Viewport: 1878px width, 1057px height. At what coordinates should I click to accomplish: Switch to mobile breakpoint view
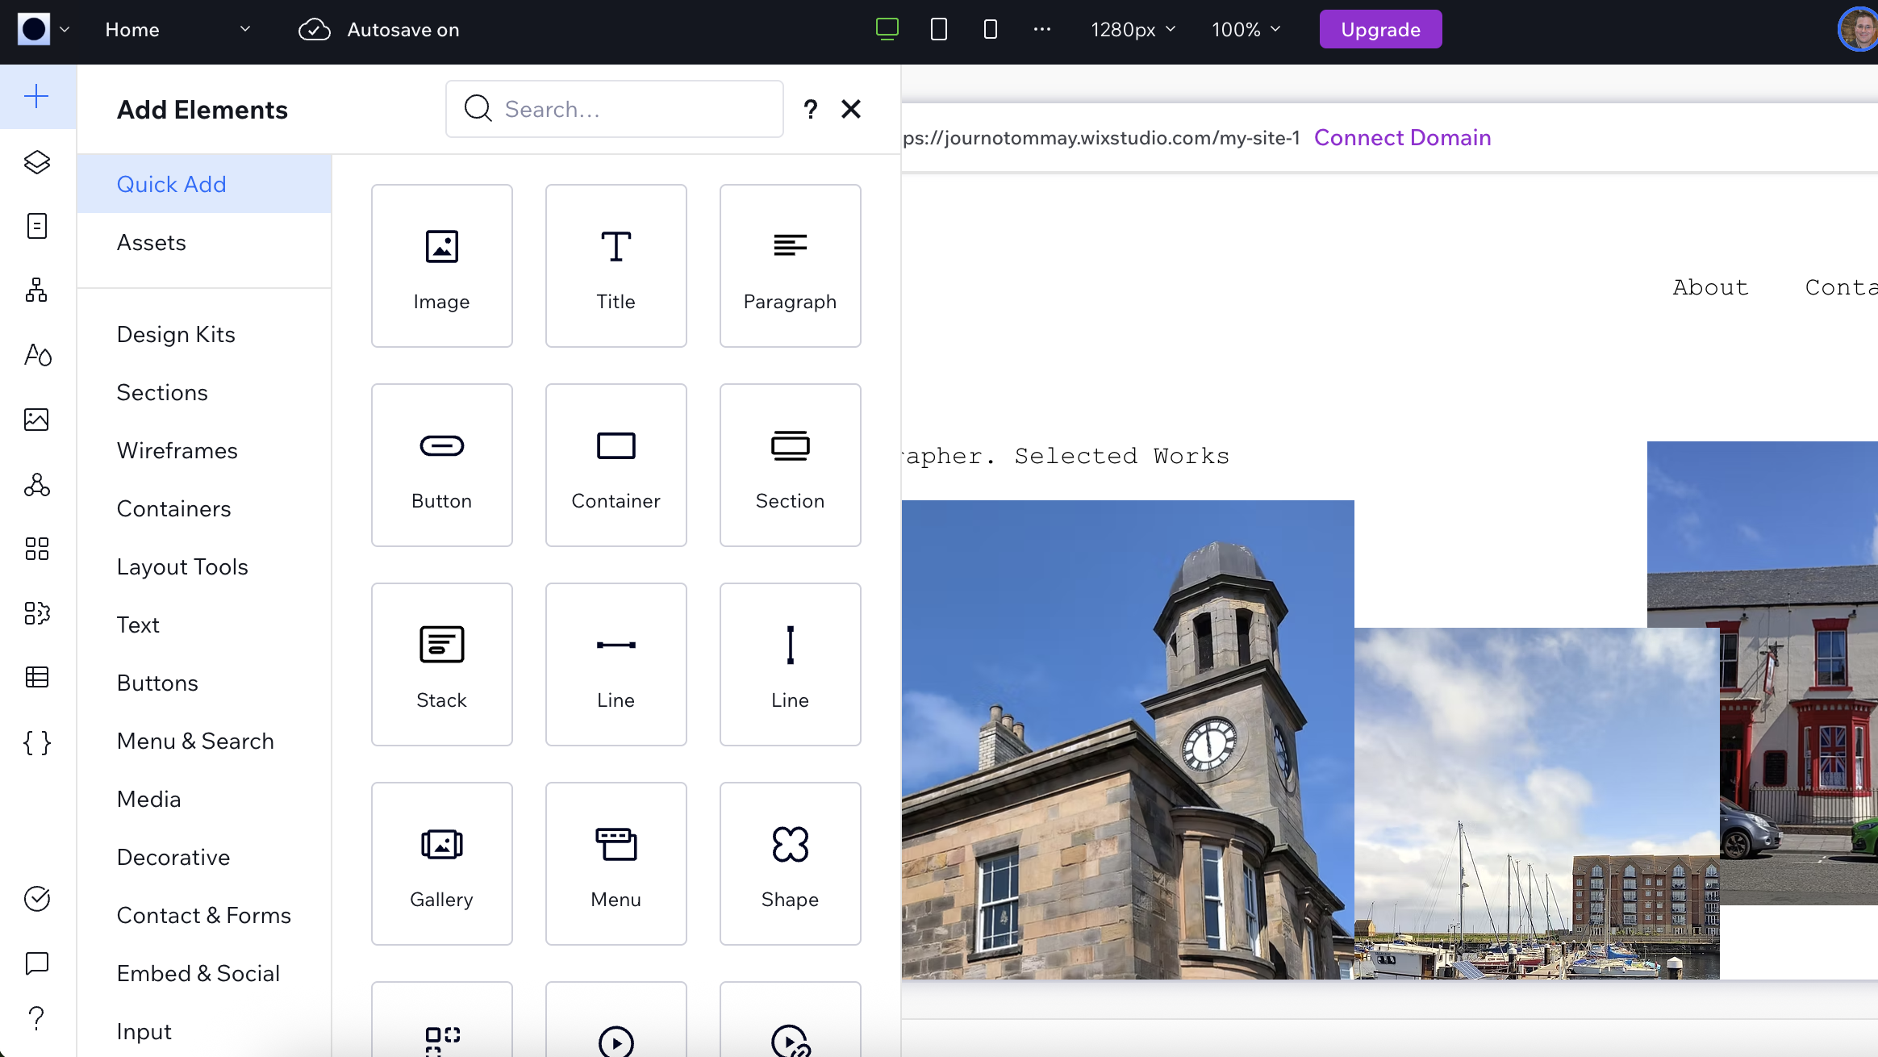point(991,29)
